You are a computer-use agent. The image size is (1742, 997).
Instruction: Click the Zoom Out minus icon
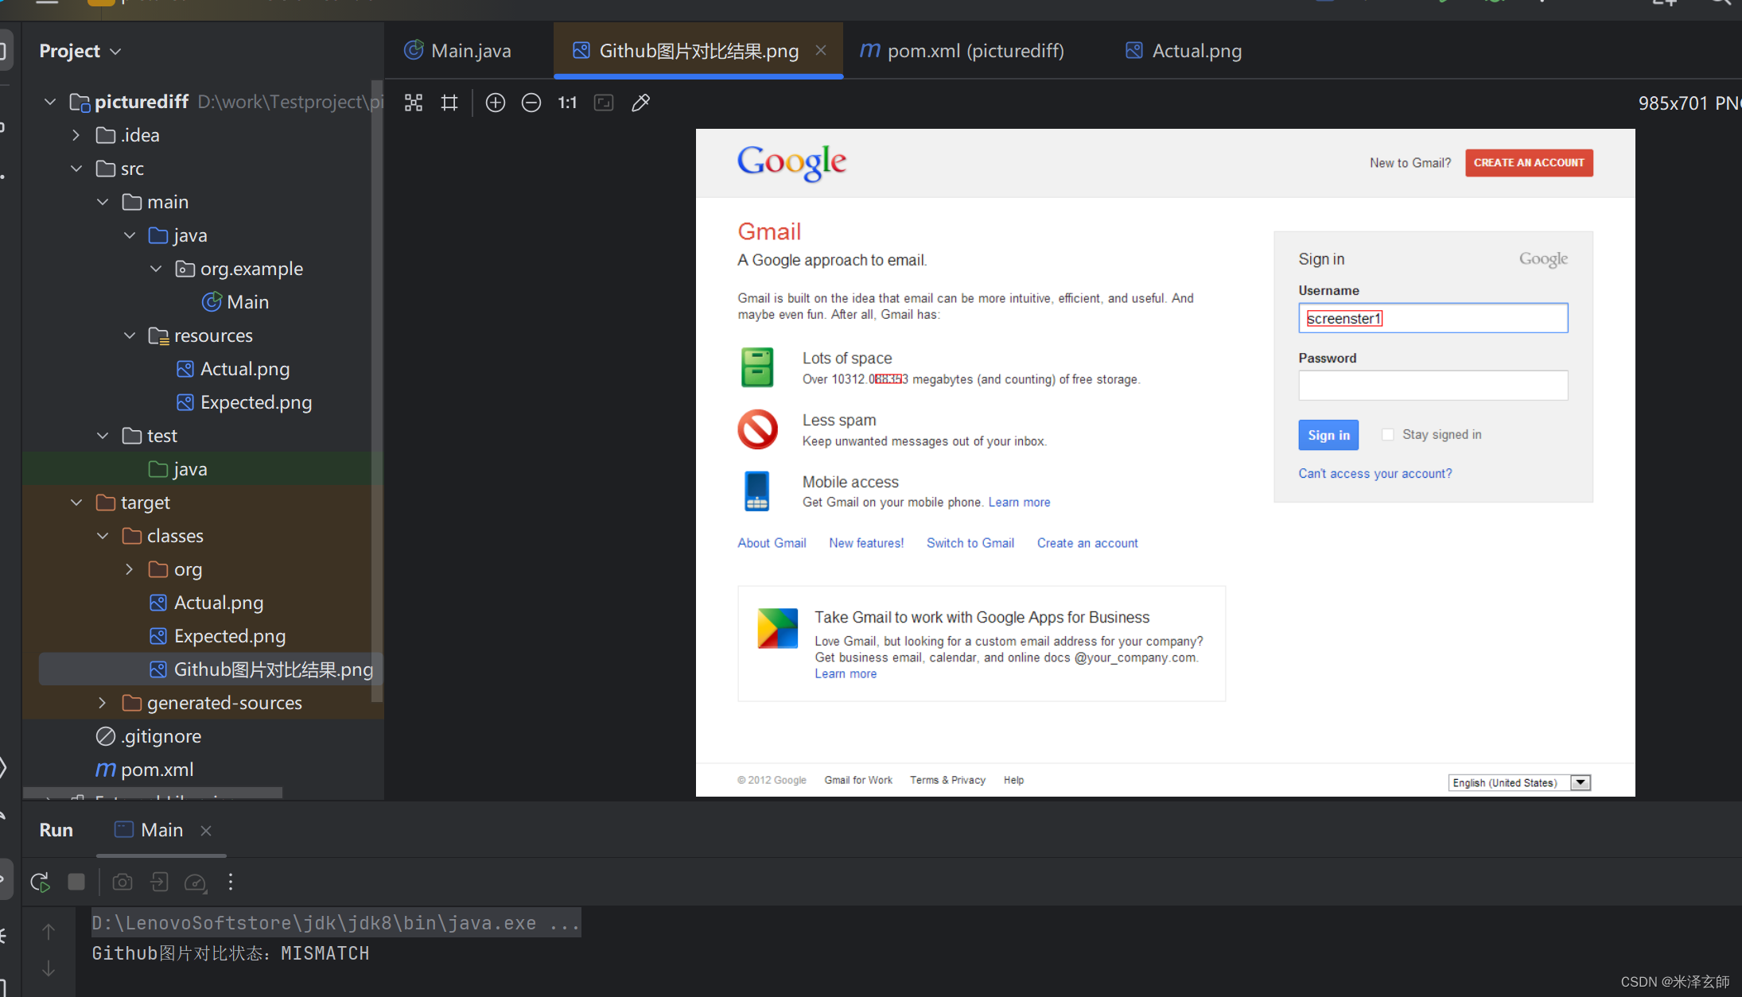[x=531, y=103]
